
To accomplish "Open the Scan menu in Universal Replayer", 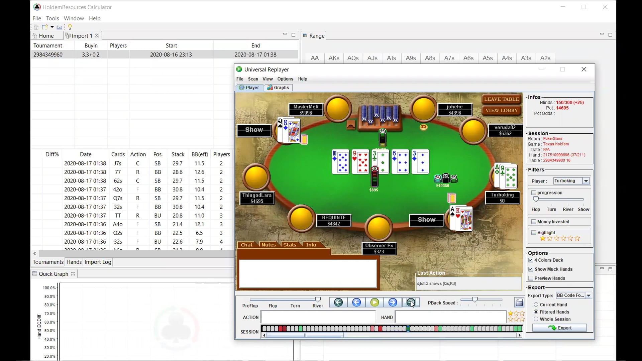I will point(253,79).
